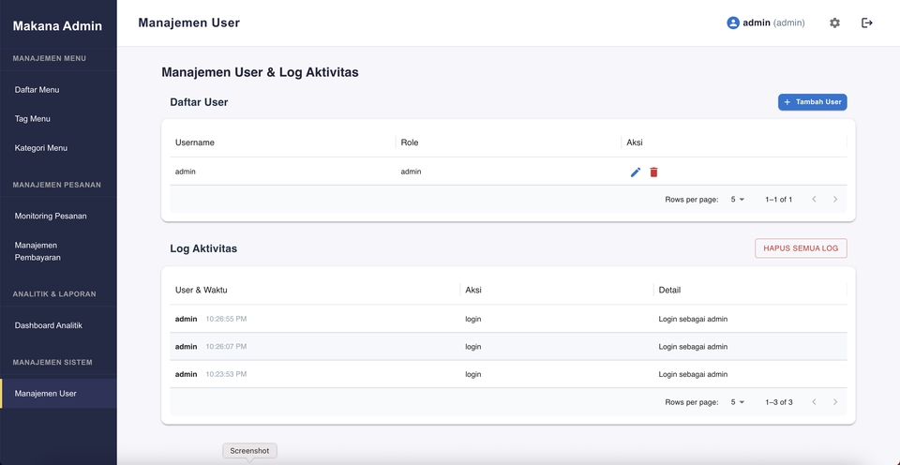Navigate to Kategori Menu
This screenshot has height=465, width=900.
[x=41, y=148]
